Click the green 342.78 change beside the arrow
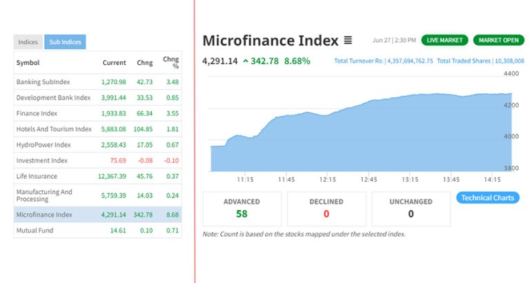This screenshot has width=530, height=283. (265, 61)
